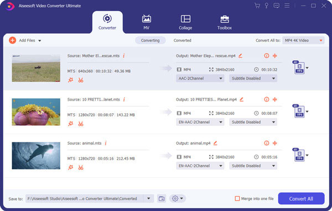Open the shopping cart icon in title bar
The image size is (332, 211).
[257, 6]
